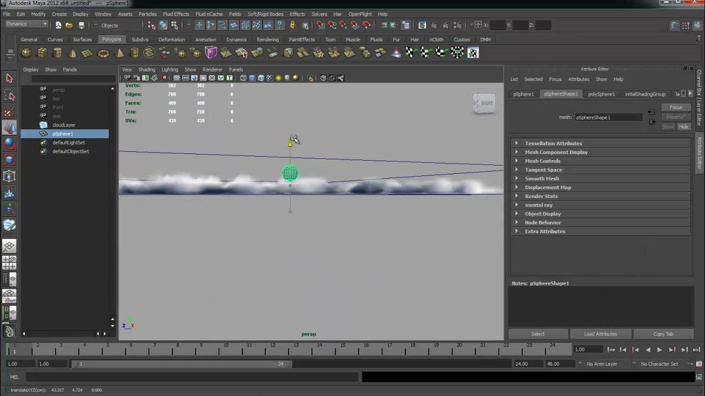Click the Open Scene folder icon
Image resolution: width=705 pixels, height=396 pixels.
[69, 25]
